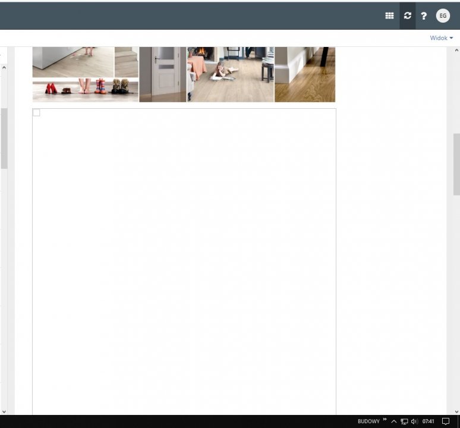
Task: Click the shoes lineup floor photo
Action: [86, 90]
